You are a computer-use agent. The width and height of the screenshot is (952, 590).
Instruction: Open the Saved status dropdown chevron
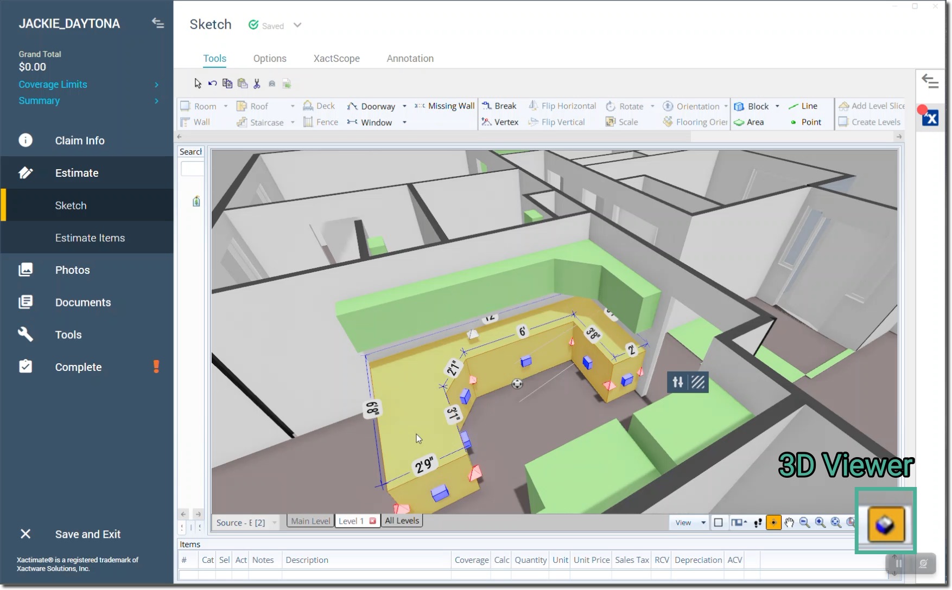coord(297,25)
